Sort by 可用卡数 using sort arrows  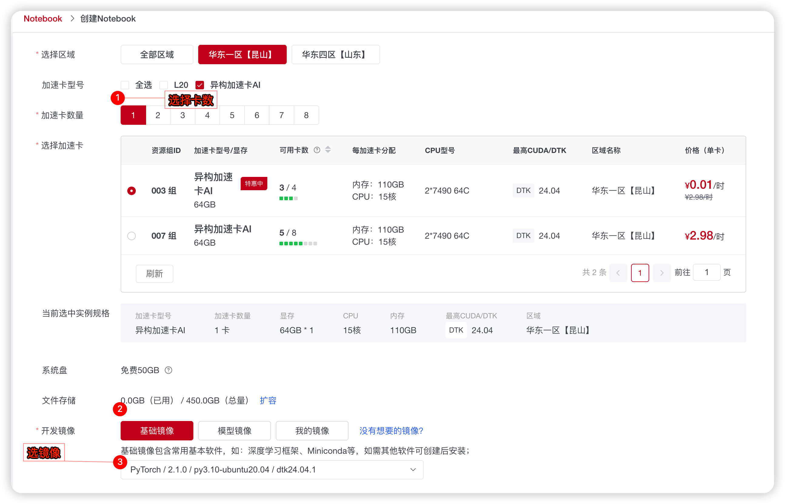click(328, 150)
